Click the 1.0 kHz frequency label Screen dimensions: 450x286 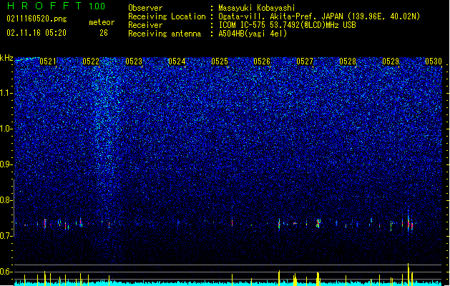[x=6, y=129]
